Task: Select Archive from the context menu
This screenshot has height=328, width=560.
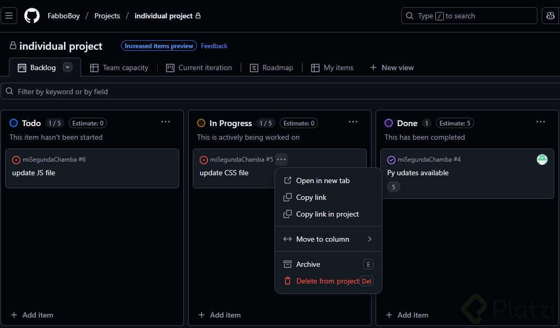Action: click(308, 264)
